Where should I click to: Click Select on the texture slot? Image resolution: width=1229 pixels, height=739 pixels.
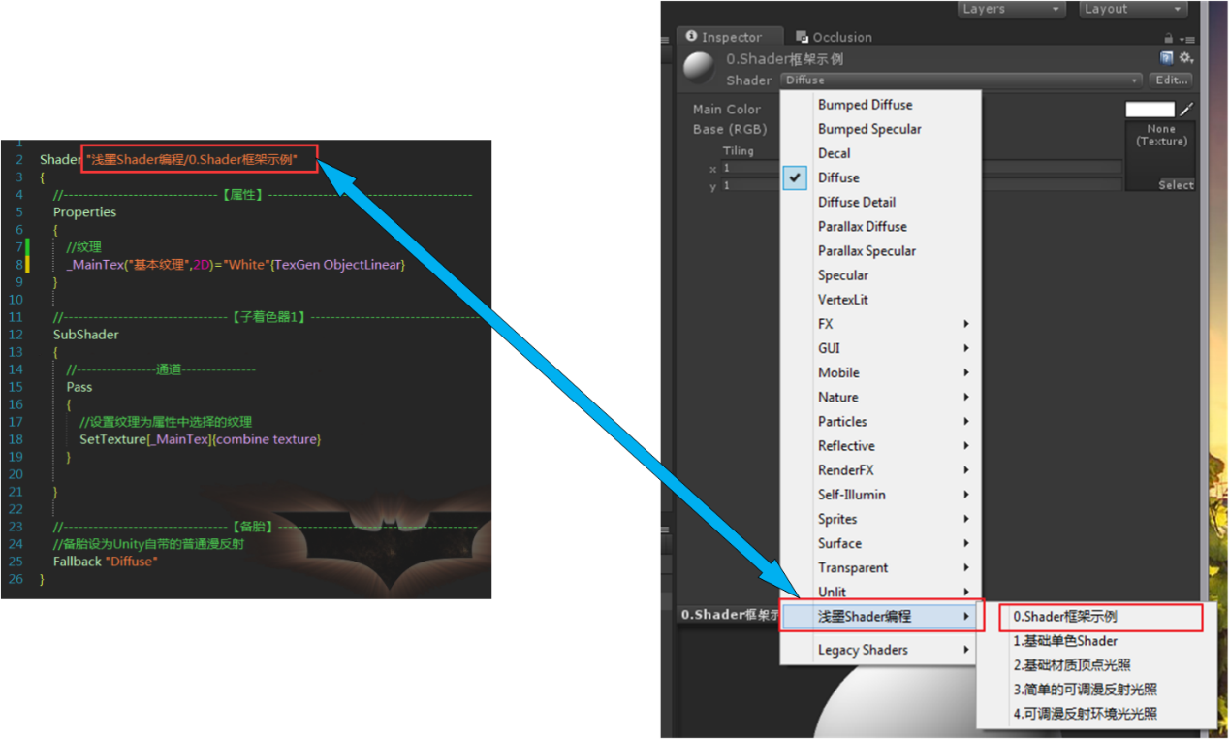1176,185
